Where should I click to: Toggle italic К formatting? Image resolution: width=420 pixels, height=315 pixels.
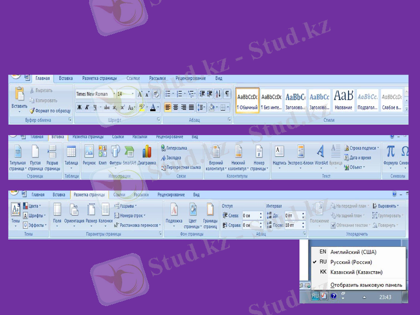pyautogui.click(x=87, y=108)
